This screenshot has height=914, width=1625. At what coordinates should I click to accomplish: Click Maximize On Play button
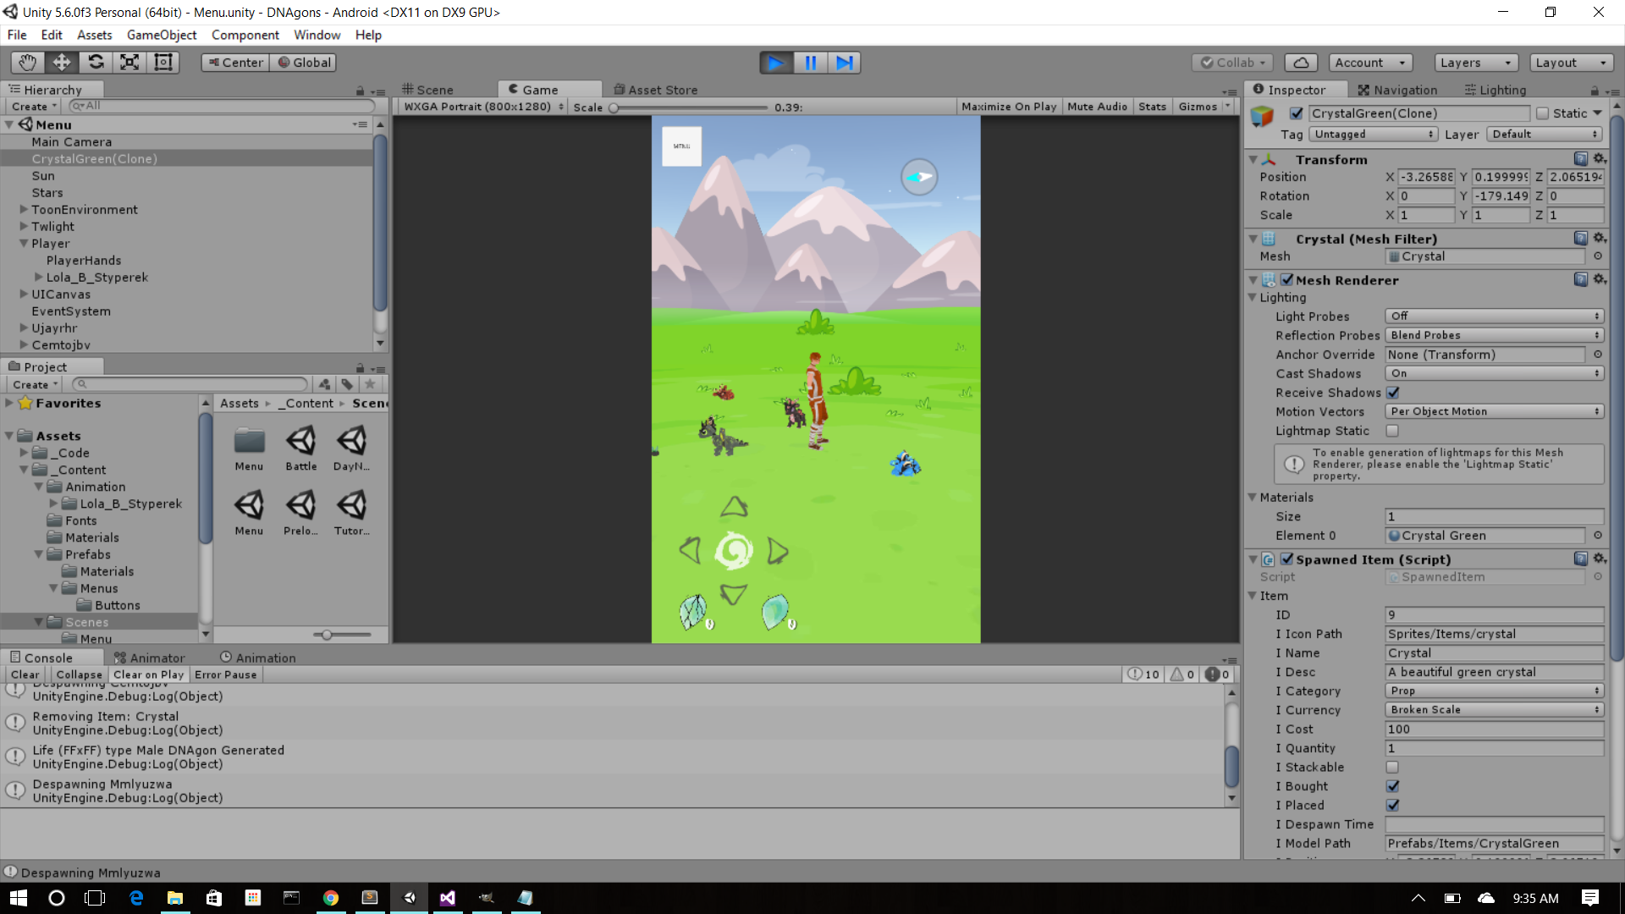pyautogui.click(x=1009, y=107)
